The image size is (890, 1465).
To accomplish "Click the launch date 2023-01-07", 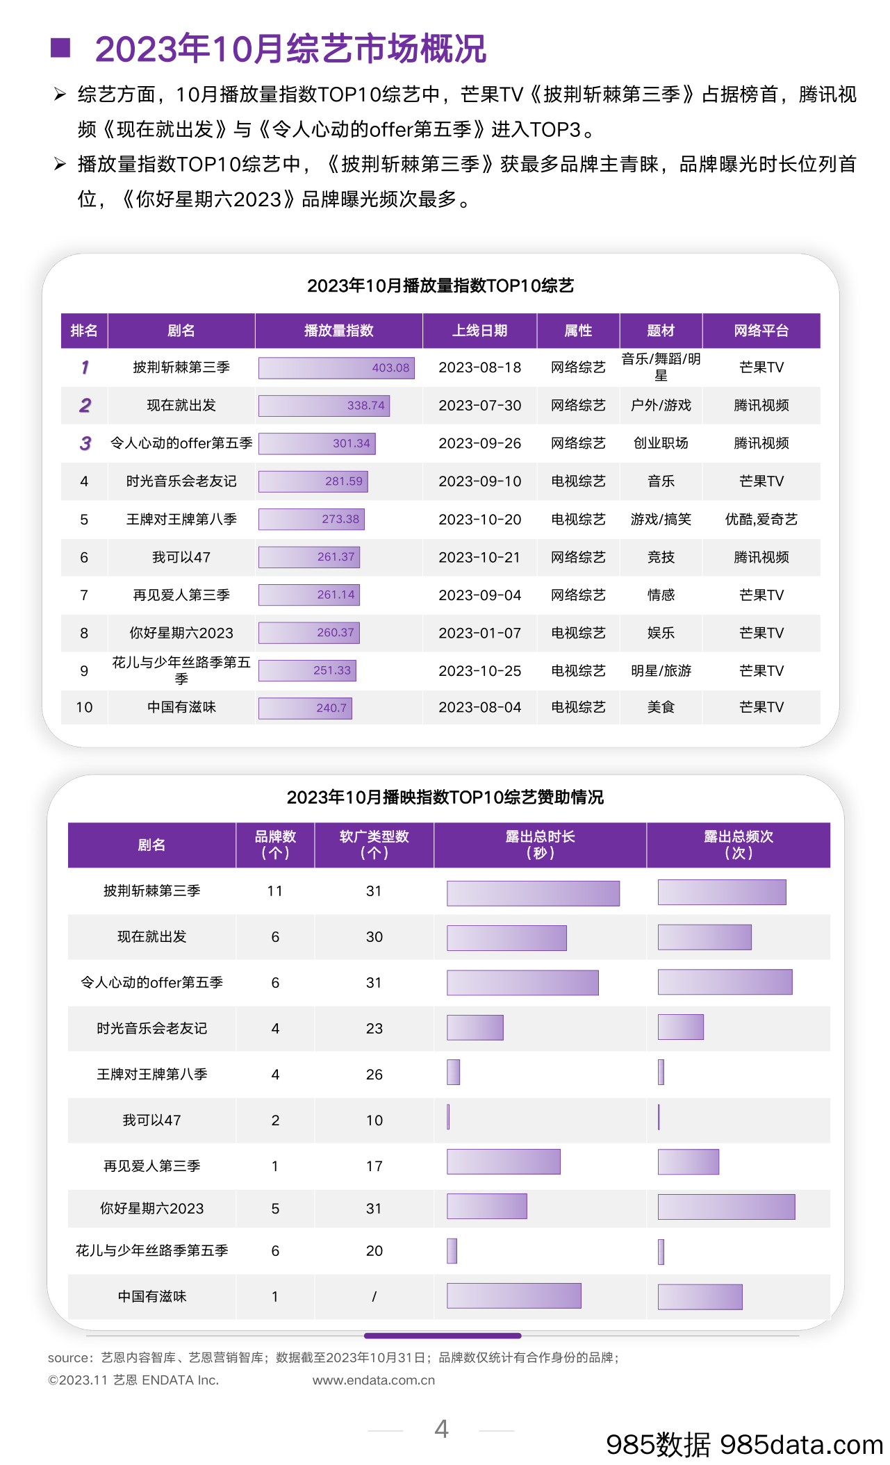I will coord(479,634).
